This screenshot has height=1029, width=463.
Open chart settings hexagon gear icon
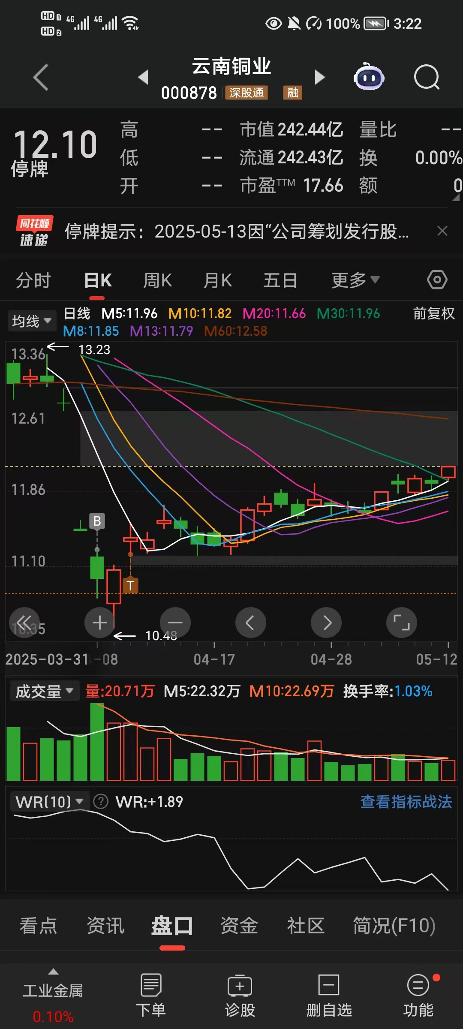(x=437, y=280)
